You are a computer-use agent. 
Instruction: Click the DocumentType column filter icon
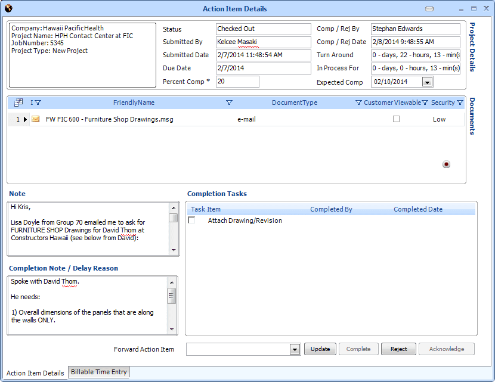click(358, 103)
